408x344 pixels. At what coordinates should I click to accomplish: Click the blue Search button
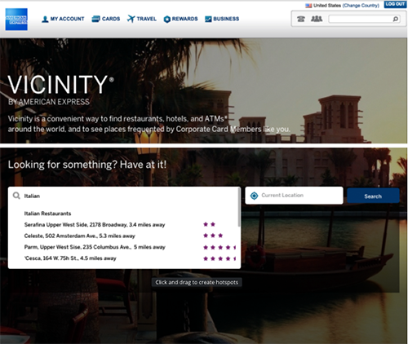pos(373,196)
